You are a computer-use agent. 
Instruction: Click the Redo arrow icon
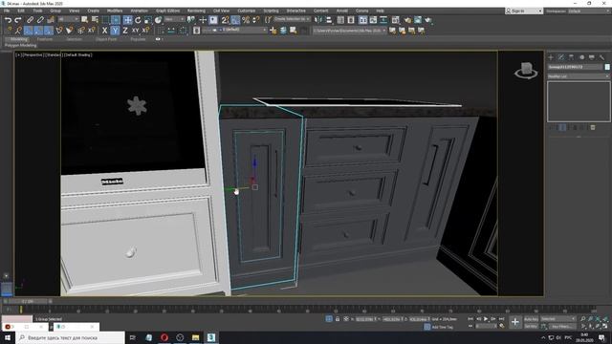click(18, 19)
